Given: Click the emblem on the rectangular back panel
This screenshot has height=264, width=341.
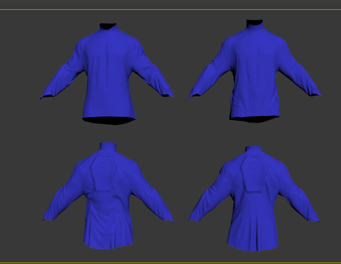Looking at the screenshot, I should [252, 165].
